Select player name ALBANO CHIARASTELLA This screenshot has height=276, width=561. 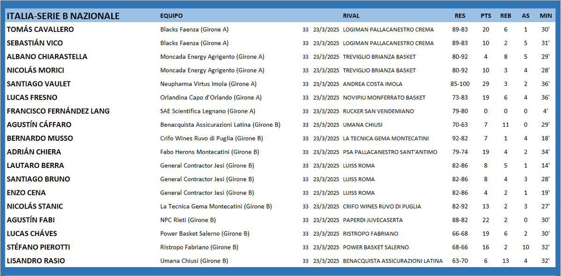point(47,57)
